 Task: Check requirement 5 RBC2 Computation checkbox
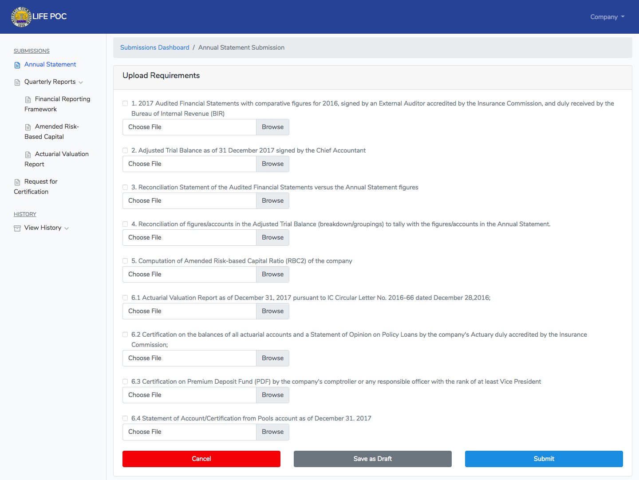click(x=125, y=261)
